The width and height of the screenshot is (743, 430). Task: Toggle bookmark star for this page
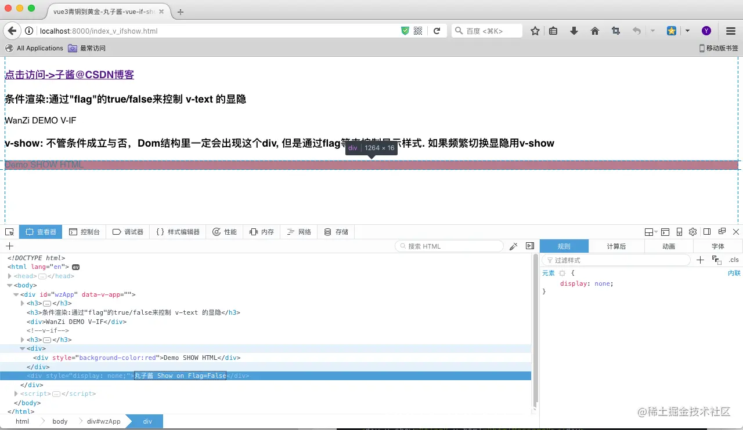pyautogui.click(x=535, y=30)
